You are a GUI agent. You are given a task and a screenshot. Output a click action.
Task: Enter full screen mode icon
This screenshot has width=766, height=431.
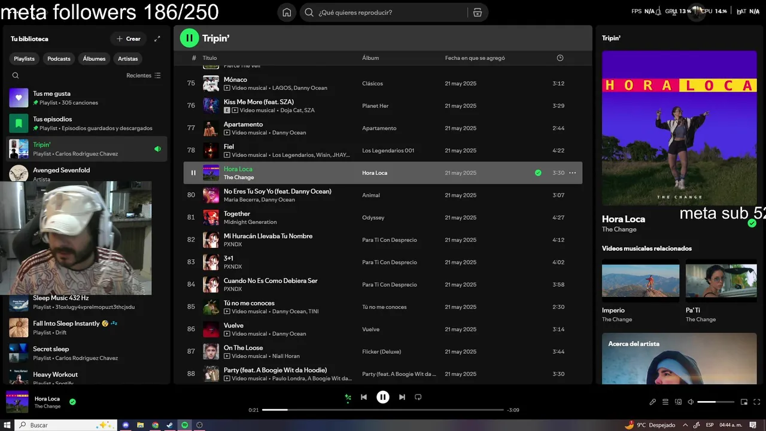[757, 402]
